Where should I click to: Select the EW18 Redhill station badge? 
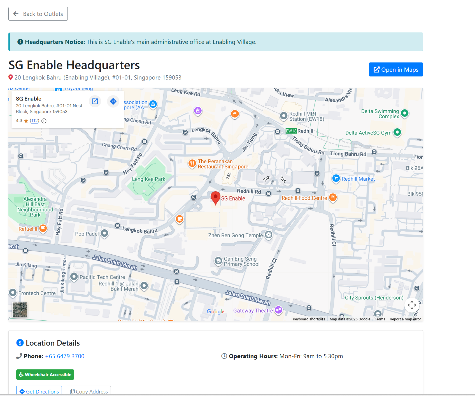(x=291, y=131)
